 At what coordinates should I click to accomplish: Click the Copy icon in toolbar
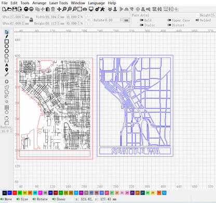(37, 9)
